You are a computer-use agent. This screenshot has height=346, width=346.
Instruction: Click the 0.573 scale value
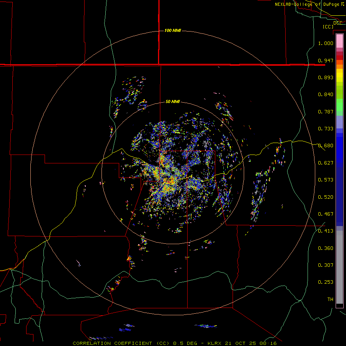point(326,180)
